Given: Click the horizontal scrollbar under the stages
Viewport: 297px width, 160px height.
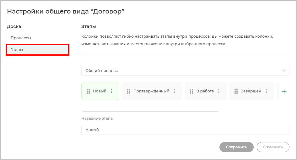Looking at the screenshot, I should pyautogui.click(x=150, y=112).
